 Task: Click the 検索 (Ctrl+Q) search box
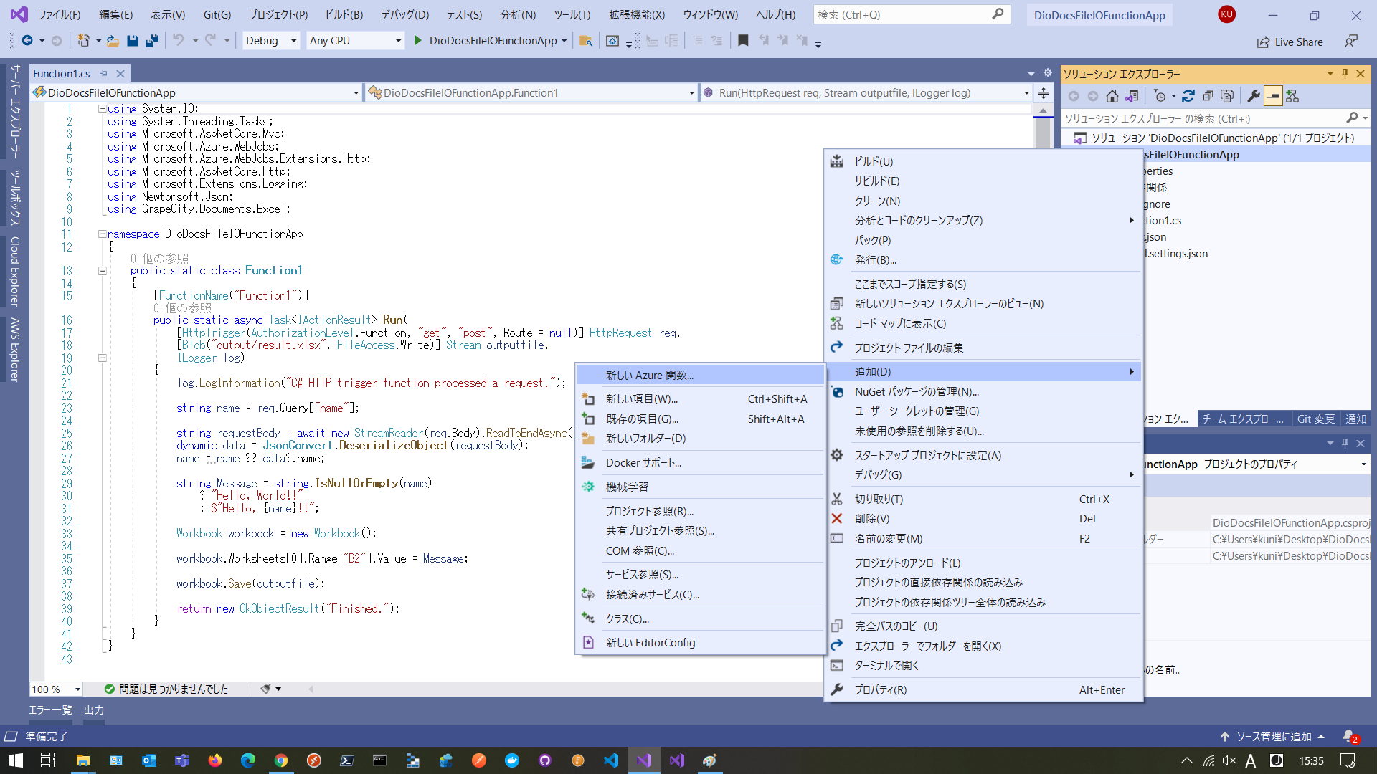click(912, 14)
